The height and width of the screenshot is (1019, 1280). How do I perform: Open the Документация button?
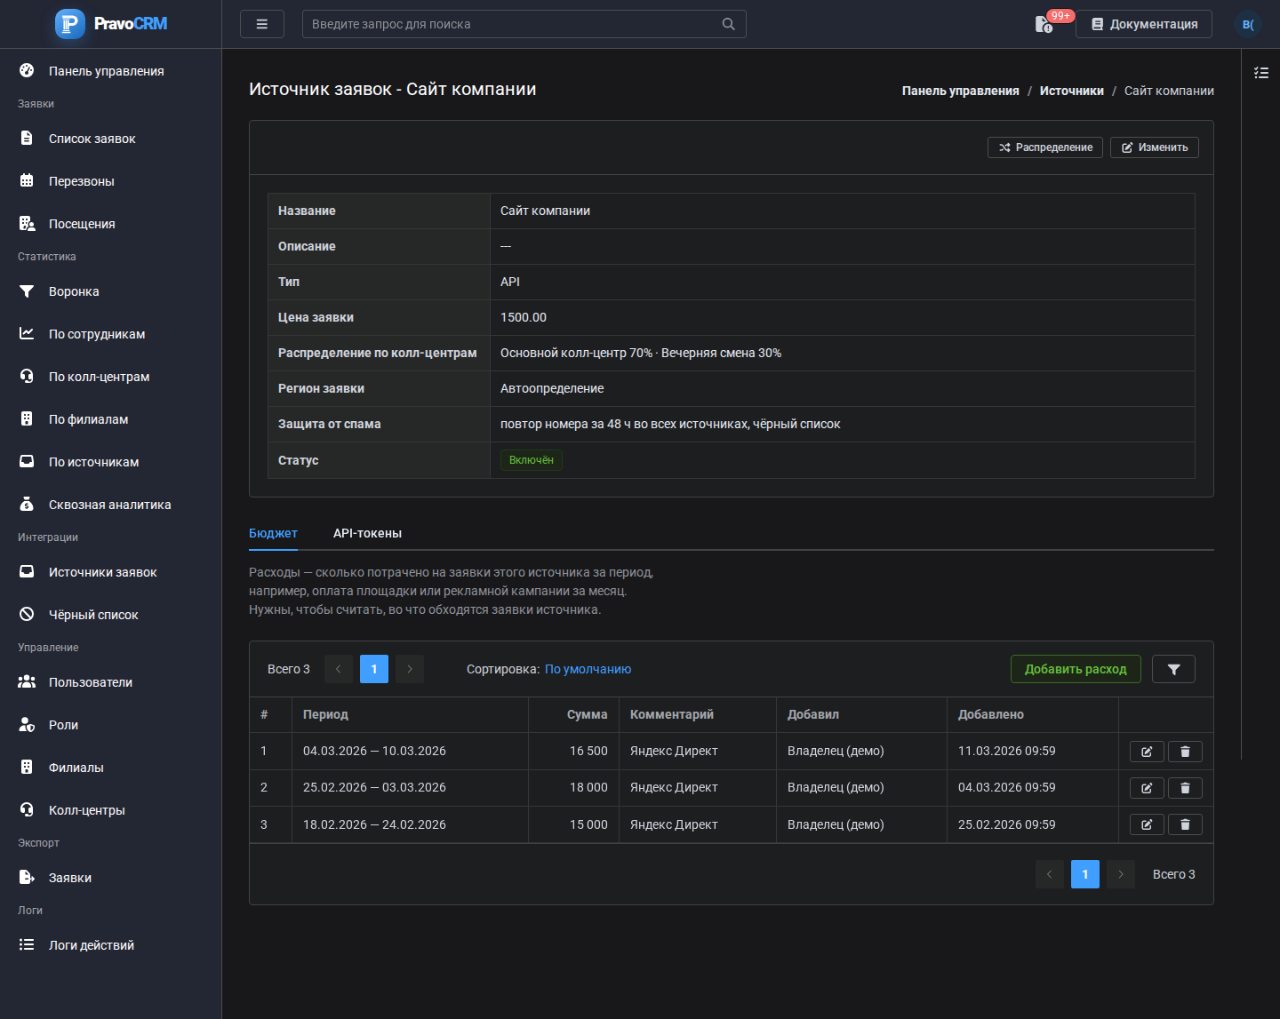pos(1144,24)
